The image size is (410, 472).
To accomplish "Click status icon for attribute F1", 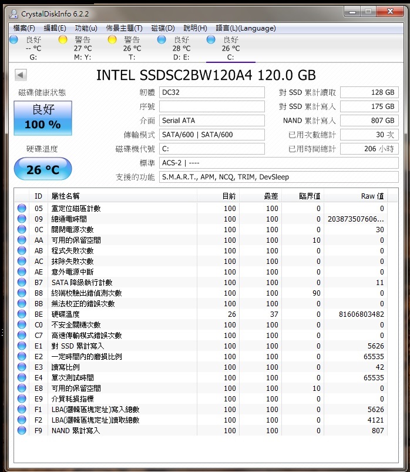I will [22, 409].
